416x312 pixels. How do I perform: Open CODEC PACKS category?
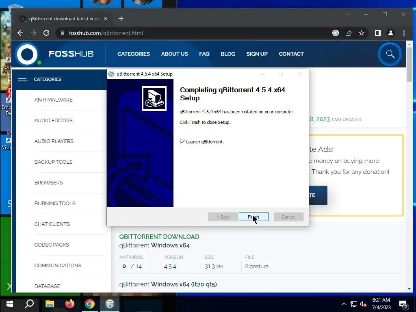52,245
